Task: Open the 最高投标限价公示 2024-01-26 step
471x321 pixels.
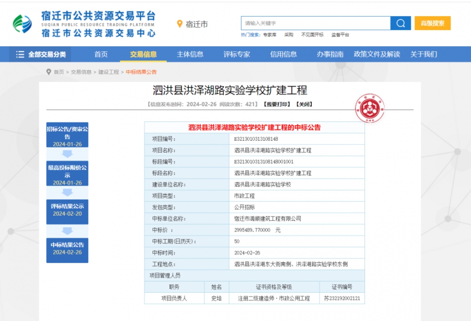Action: [x=67, y=174]
